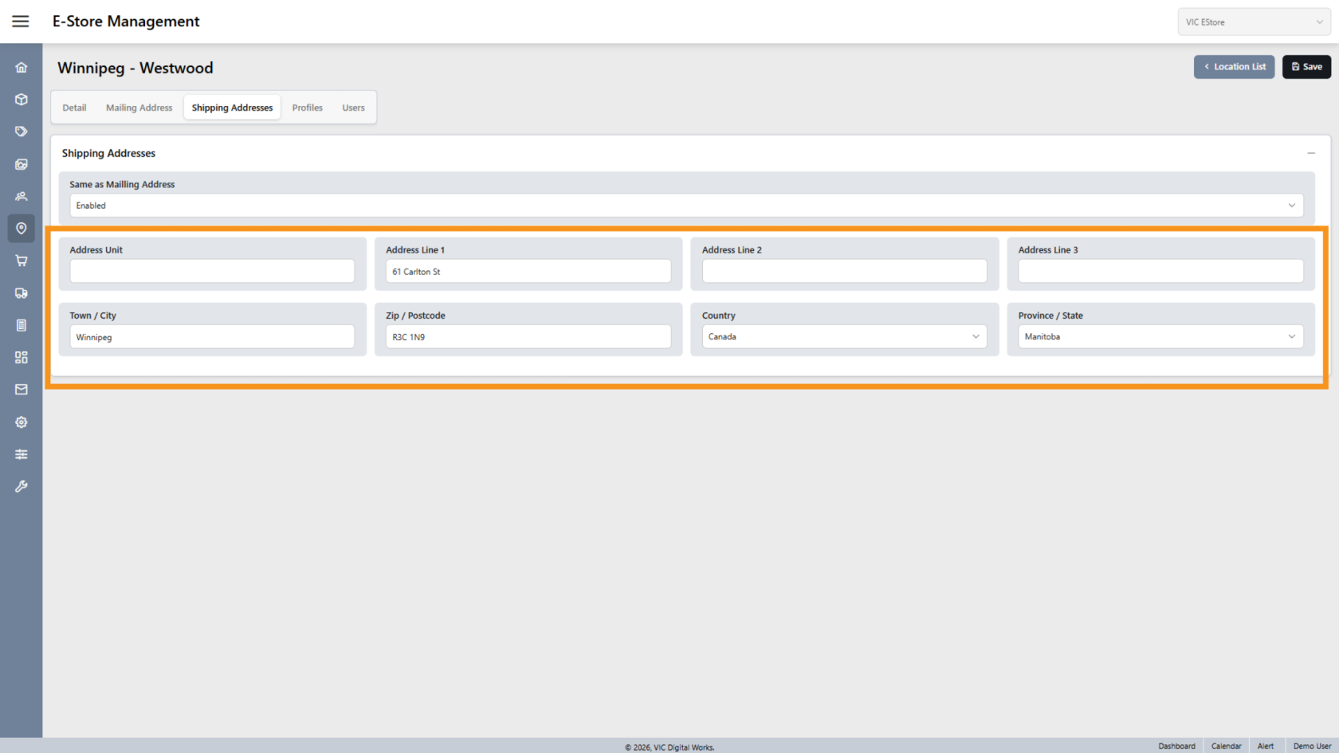
Task: Open the Country dropdown showing Canada
Action: click(x=843, y=337)
